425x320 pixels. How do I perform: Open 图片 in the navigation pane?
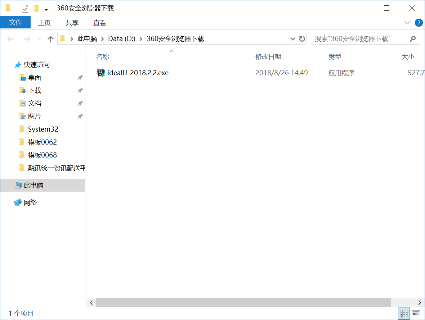tap(35, 116)
